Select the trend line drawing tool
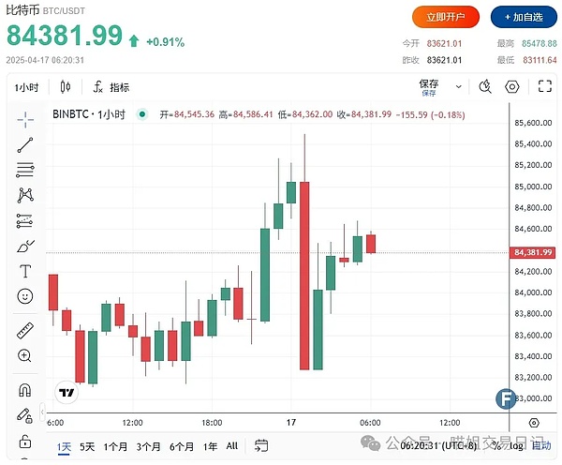 click(25, 145)
